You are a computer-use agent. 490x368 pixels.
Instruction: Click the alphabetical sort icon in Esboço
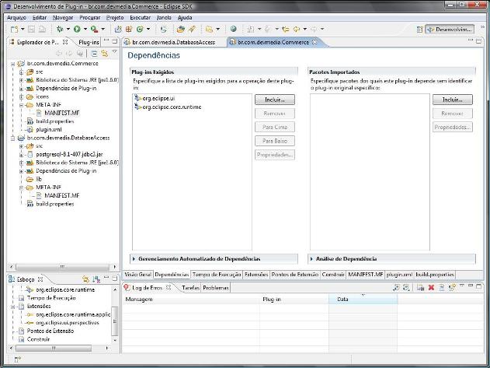96,279
